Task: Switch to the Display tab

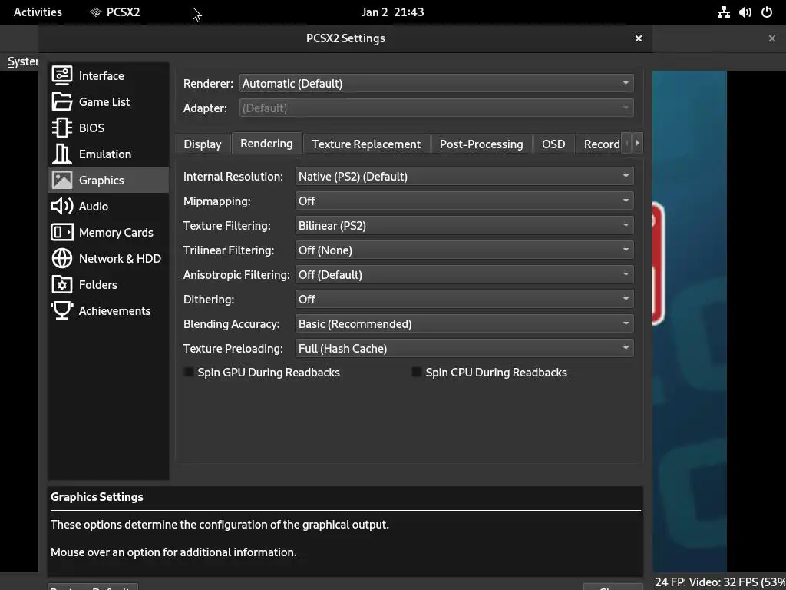Action: 203,144
